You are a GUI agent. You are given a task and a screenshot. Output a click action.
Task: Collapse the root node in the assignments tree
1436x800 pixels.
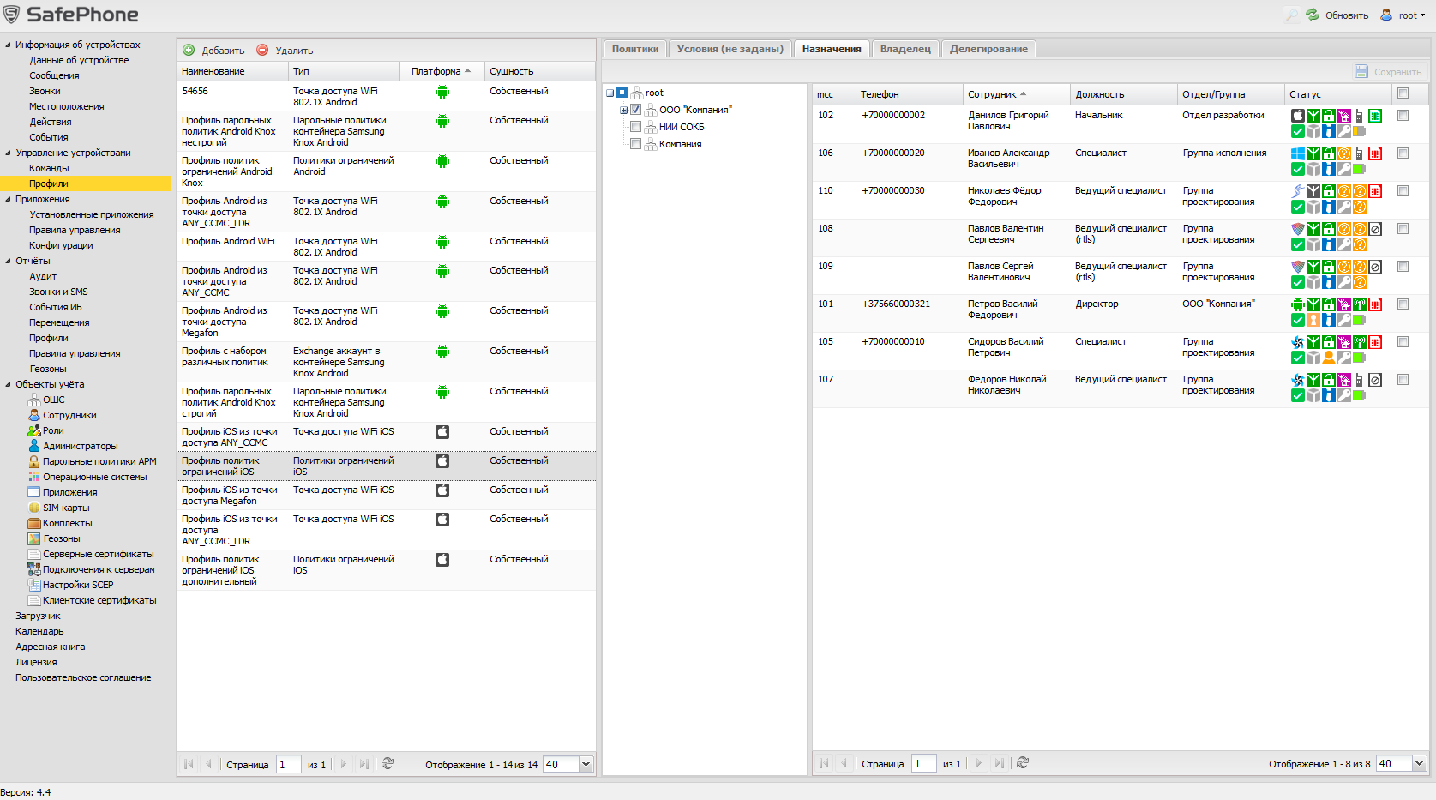[610, 93]
